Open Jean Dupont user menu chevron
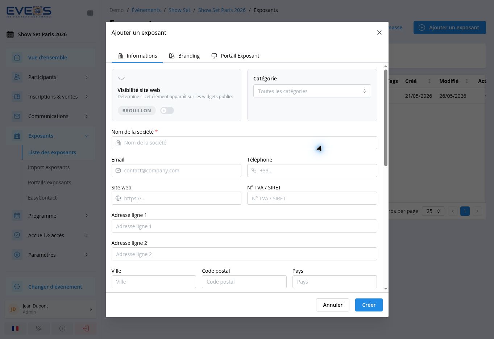 pyautogui.click(x=91, y=309)
